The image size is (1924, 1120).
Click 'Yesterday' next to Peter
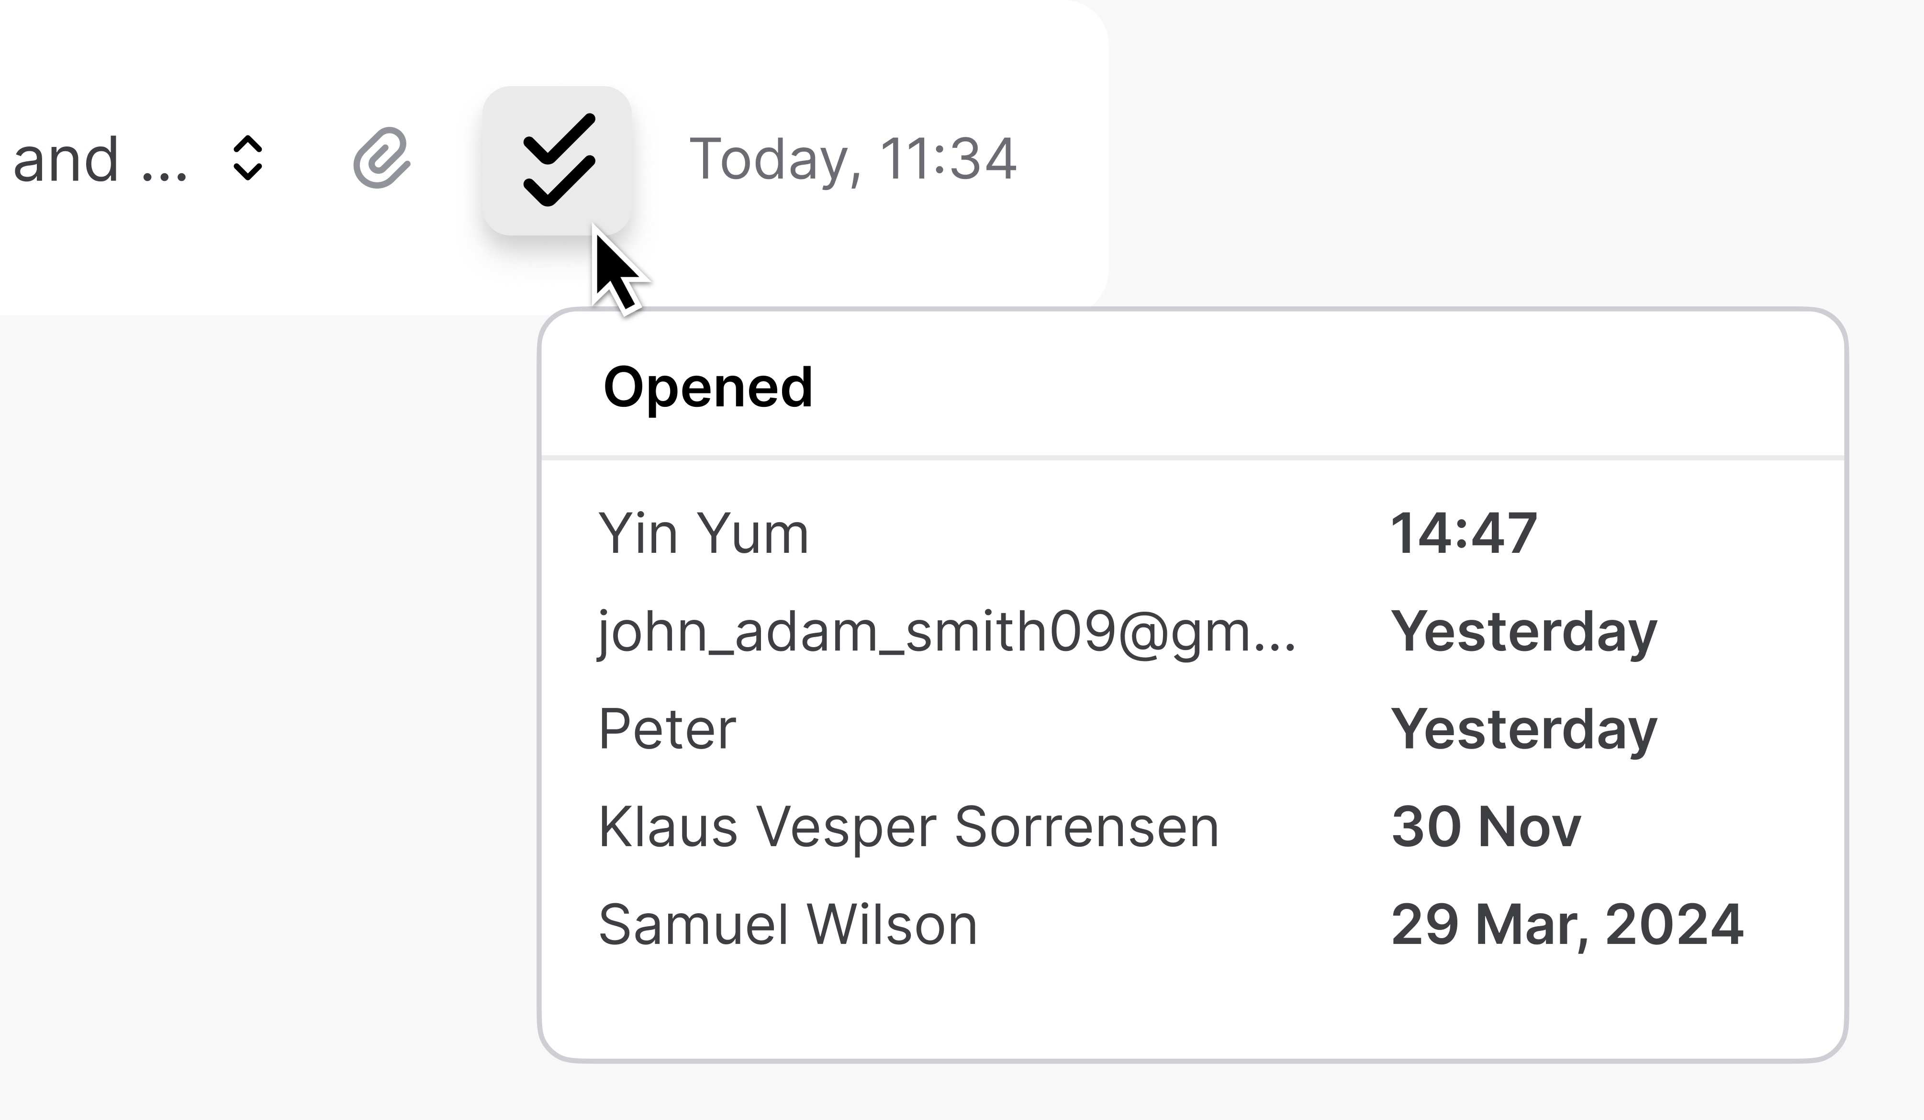pos(1524,729)
